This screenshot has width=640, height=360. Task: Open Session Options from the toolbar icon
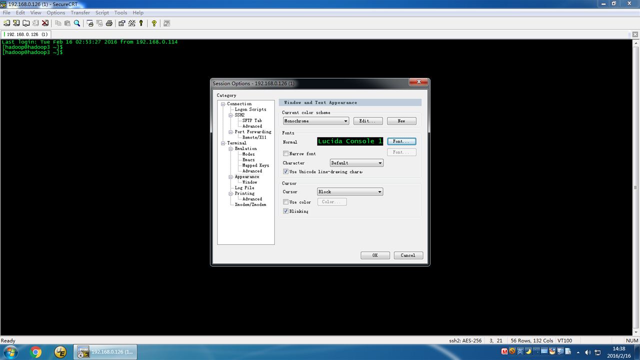(x=122, y=23)
